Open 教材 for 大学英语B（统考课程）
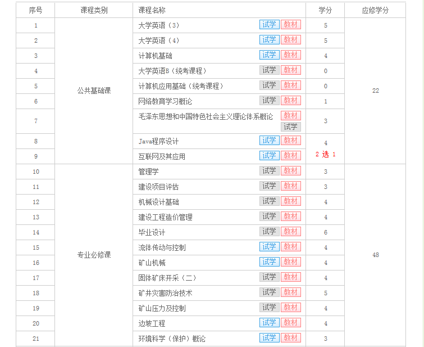The image size is (424, 347). pyautogui.click(x=290, y=70)
